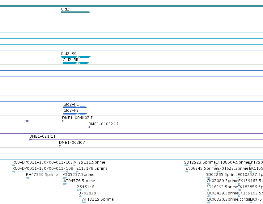Click the RC0-DP0011-150700-011-C03 EST label
263x204 pixels.
click(x=42, y=162)
